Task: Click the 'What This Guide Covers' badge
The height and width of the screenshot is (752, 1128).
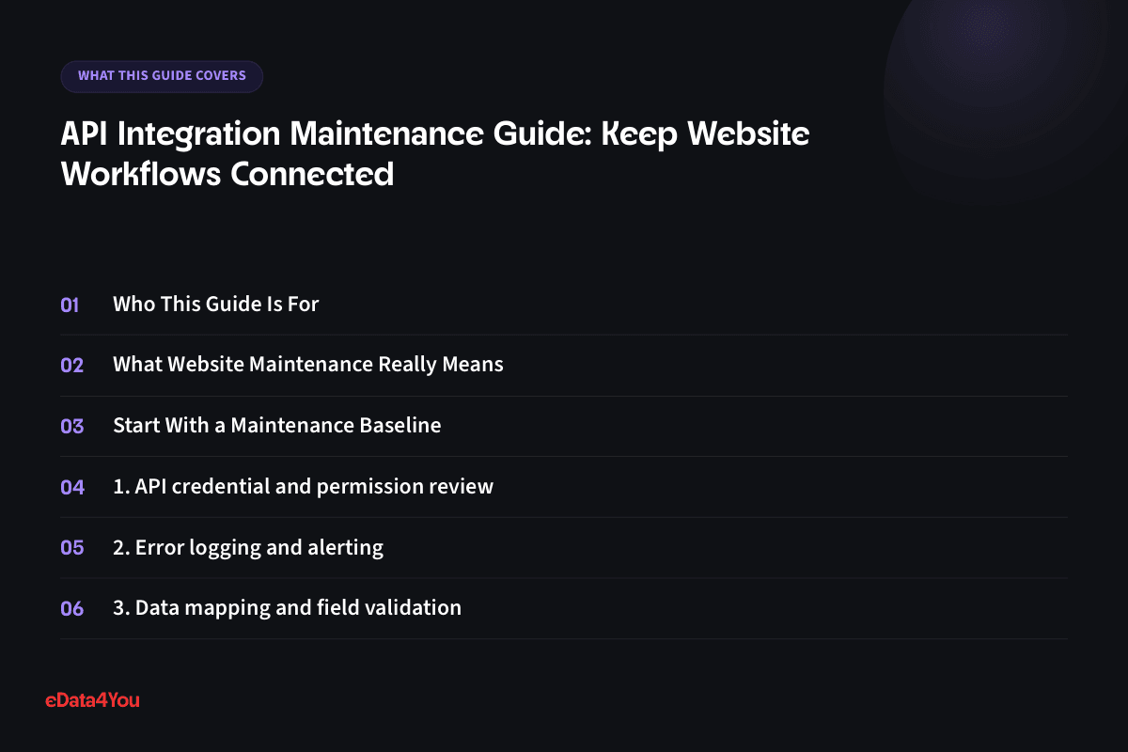Action: [162, 76]
